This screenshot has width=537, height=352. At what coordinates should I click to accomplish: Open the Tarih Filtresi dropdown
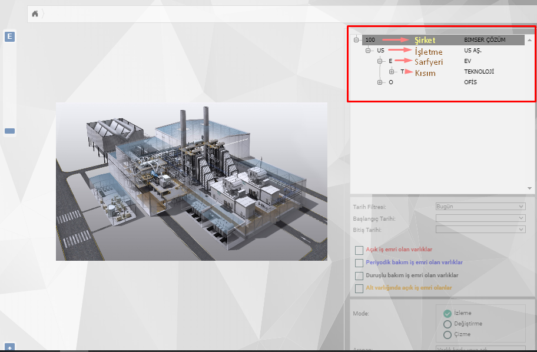point(480,207)
